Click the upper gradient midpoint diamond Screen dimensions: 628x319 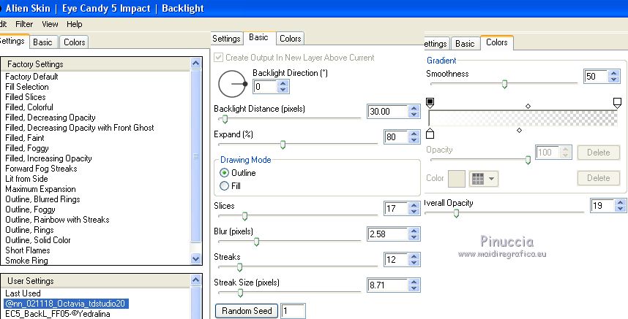tap(528, 106)
